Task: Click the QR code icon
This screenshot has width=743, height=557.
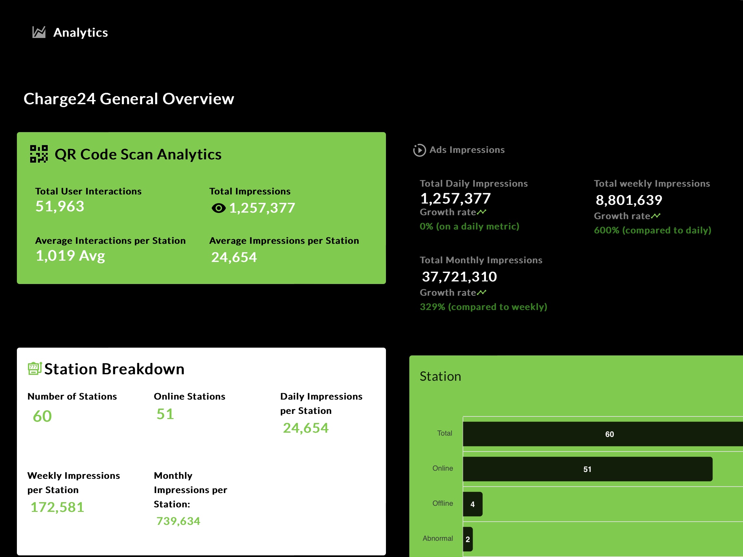Action: [x=39, y=154]
